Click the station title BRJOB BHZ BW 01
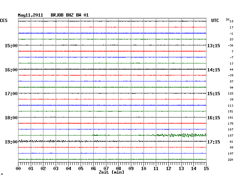The height and width of the screenshot is (178, 235). 70,15
